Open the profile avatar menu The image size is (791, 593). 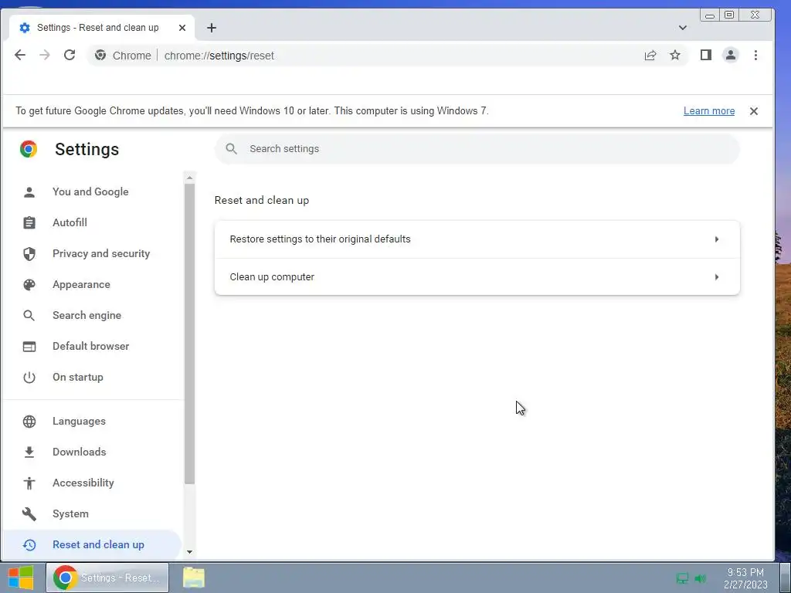coord(731,55)
